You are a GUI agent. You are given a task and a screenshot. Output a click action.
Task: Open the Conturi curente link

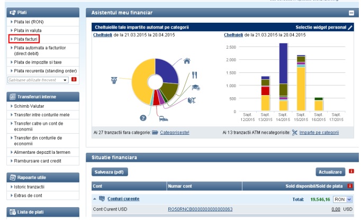click(x=123, y=199)
